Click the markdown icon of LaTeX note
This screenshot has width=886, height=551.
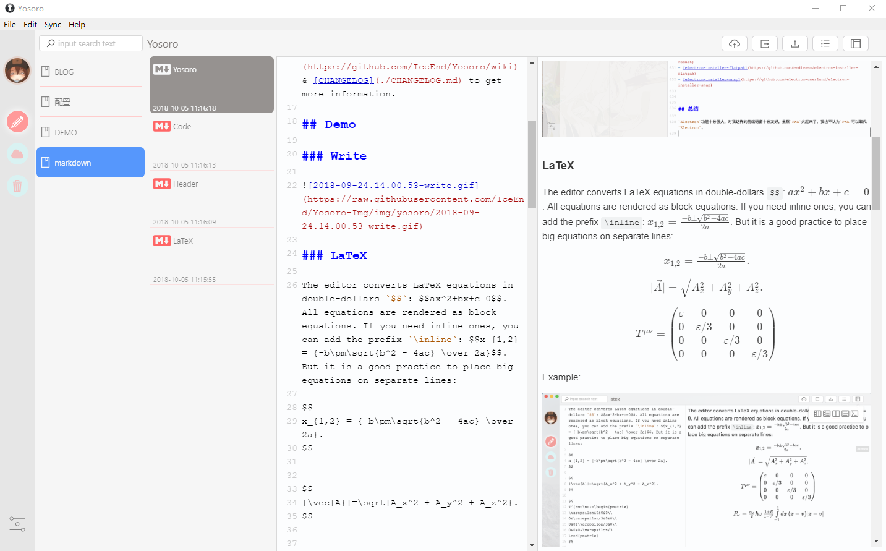click(162, 241)
